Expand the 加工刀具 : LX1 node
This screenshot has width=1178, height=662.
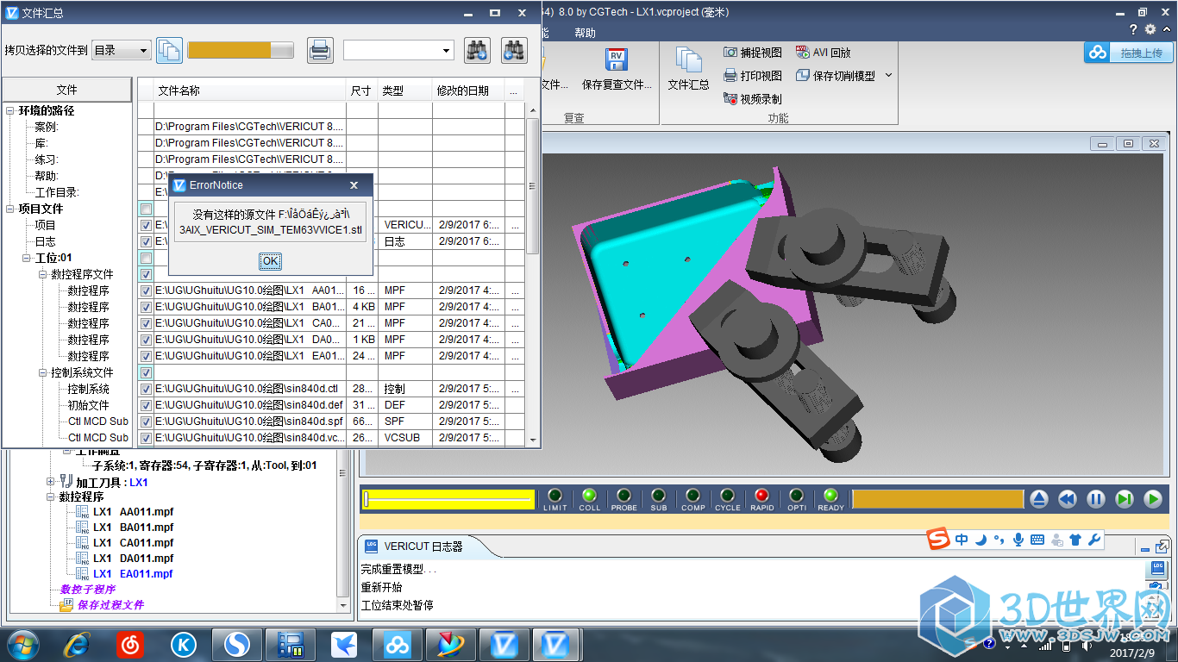pos(50,482)
